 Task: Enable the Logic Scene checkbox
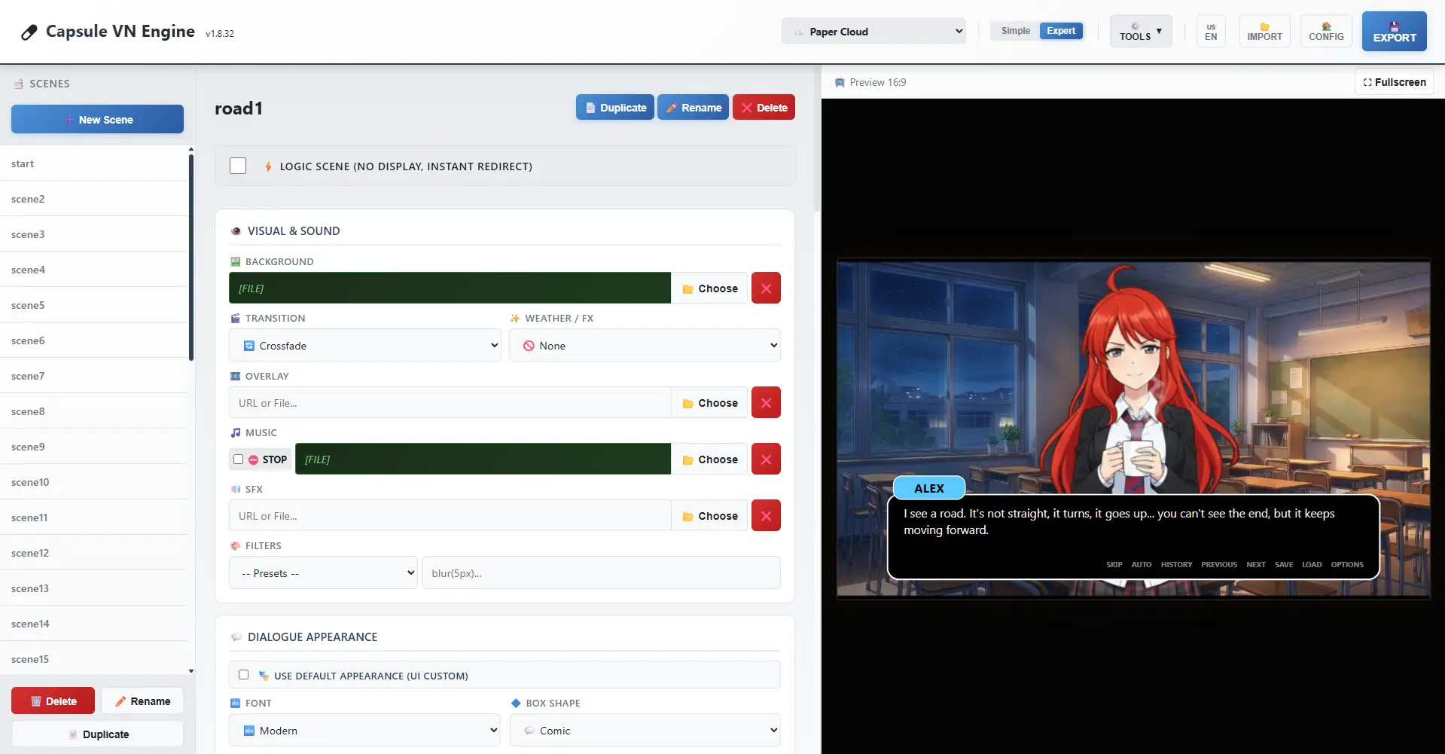pyautogui.click(x=238, y=166)
